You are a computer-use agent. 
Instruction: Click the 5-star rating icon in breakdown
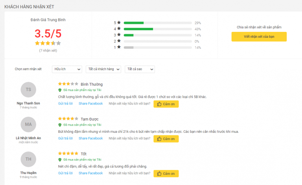(x=119, y=22)
